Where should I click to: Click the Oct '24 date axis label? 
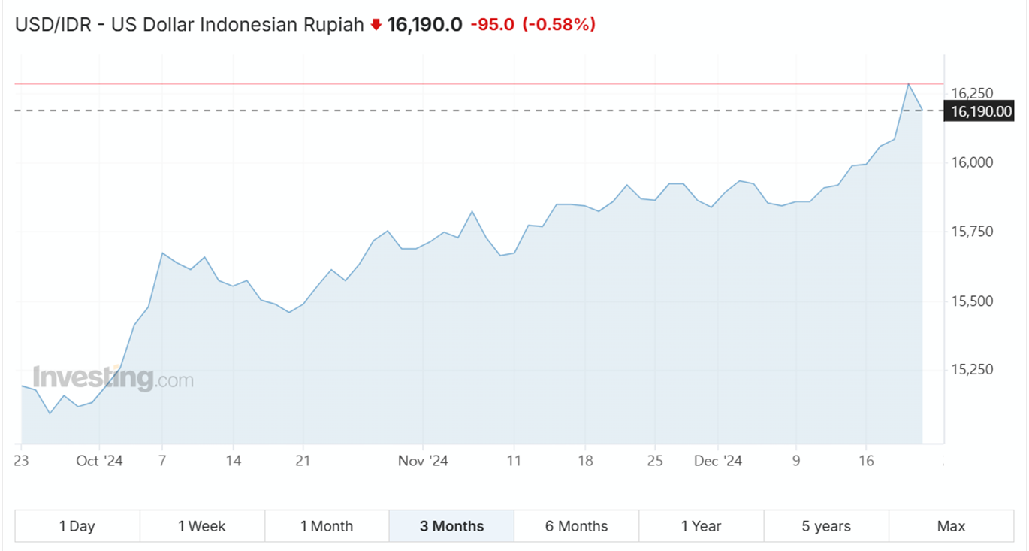point(99,461)
